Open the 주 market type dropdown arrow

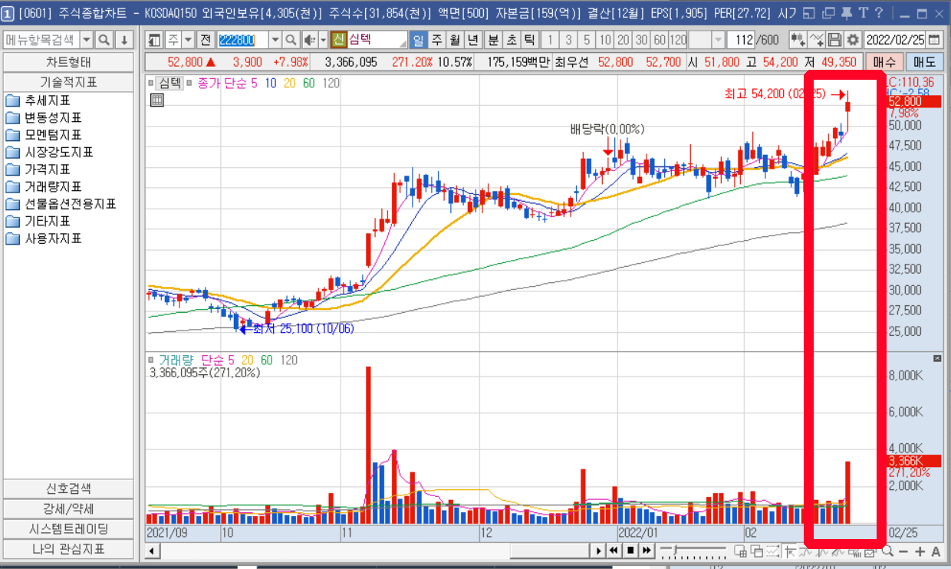(x=189, y=40)
